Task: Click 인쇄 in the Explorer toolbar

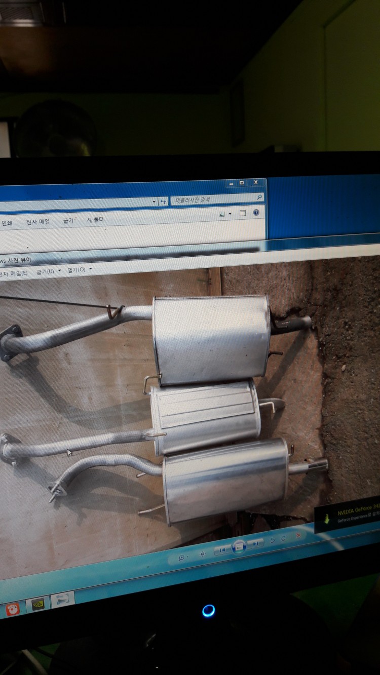Action: 7,223
